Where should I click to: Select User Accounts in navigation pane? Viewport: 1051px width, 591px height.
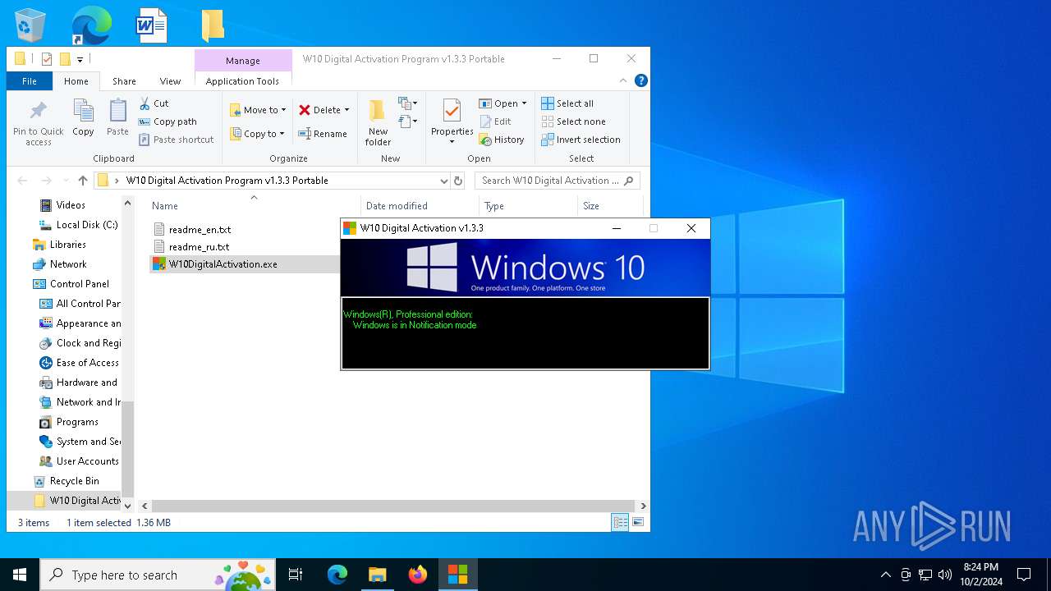click(x=87, y=461)
